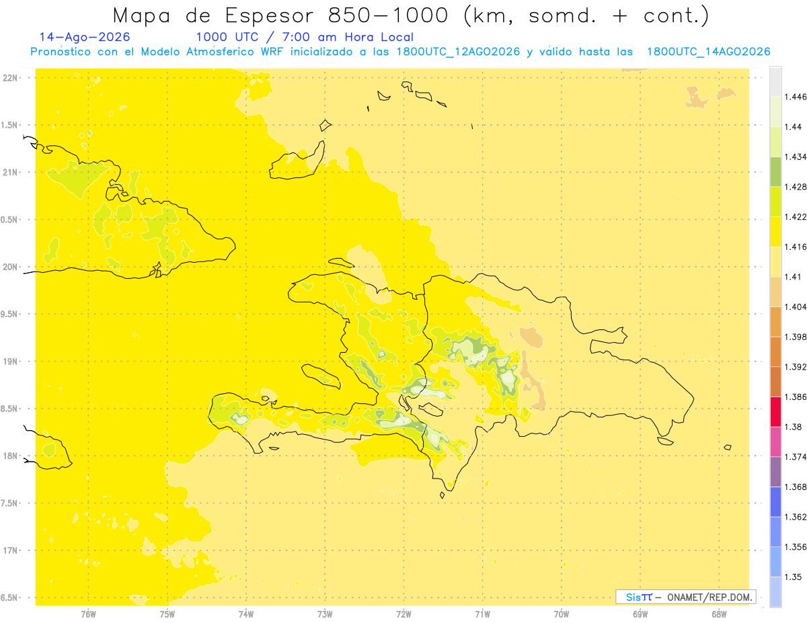Click the latitude axis label '17N'

point(11,550)
